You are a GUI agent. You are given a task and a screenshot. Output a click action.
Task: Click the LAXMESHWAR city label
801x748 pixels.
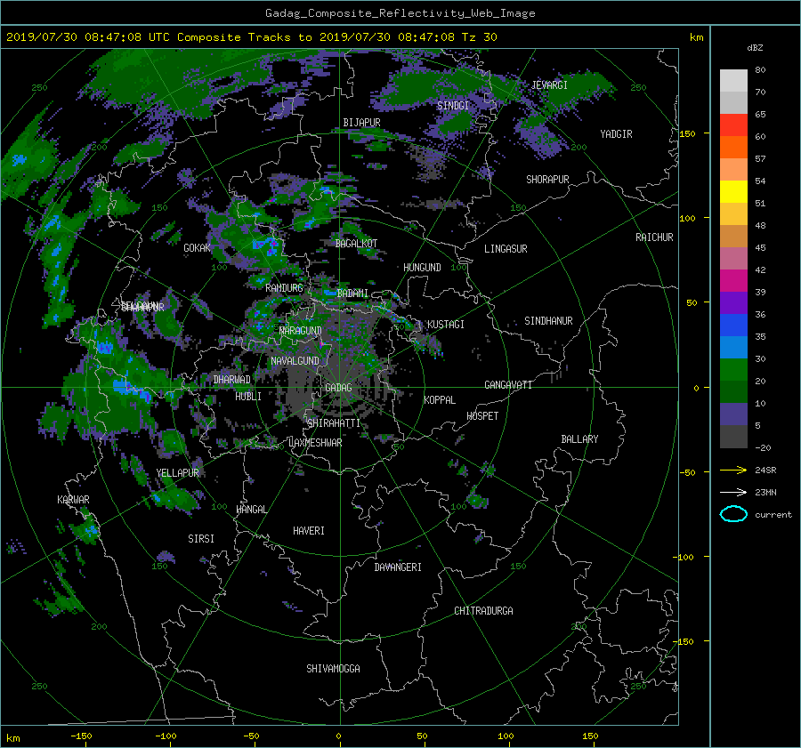click(315, 443)
